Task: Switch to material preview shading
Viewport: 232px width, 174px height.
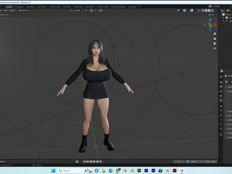Action: tap(209, 11)
